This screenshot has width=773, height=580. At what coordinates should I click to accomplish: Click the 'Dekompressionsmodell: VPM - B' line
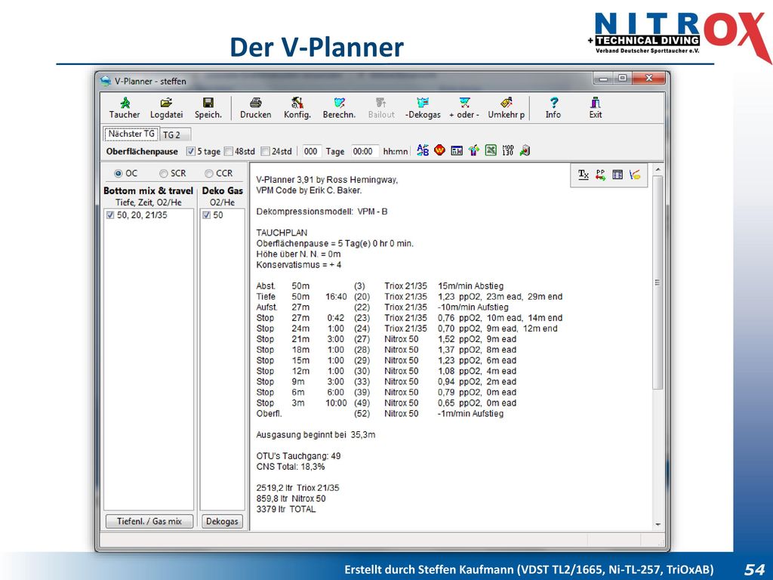click(x=322, y=211)
